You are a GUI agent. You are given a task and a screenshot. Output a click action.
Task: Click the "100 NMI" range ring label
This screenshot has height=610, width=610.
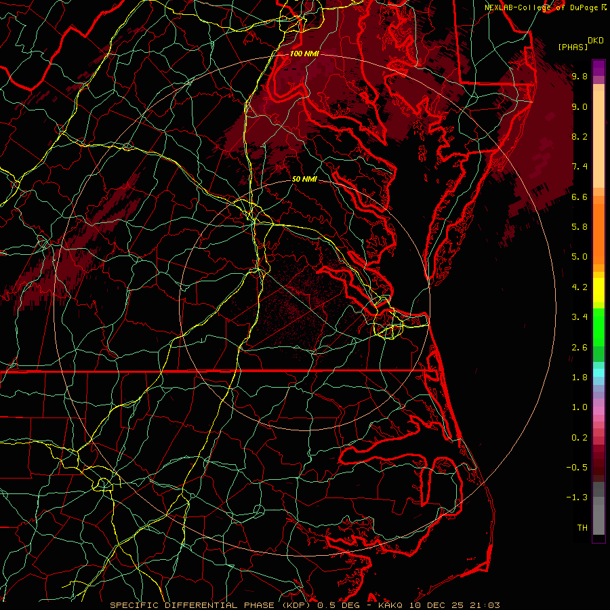pos(304,54)
